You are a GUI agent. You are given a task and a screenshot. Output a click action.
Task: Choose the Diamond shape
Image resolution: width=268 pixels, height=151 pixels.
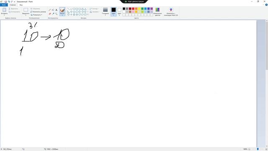coord(71,12)
